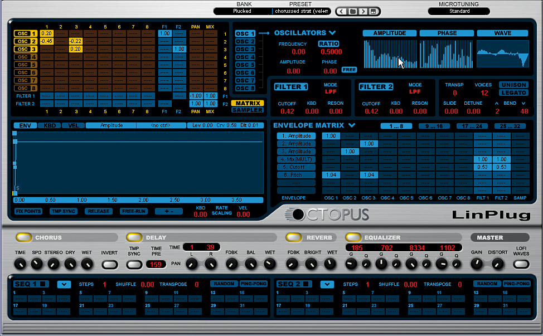The width and height of the screenshot is (543, 336).
Task: Click the WAVE waveform display
Action: pyautogui.click(x=503, y=54)
